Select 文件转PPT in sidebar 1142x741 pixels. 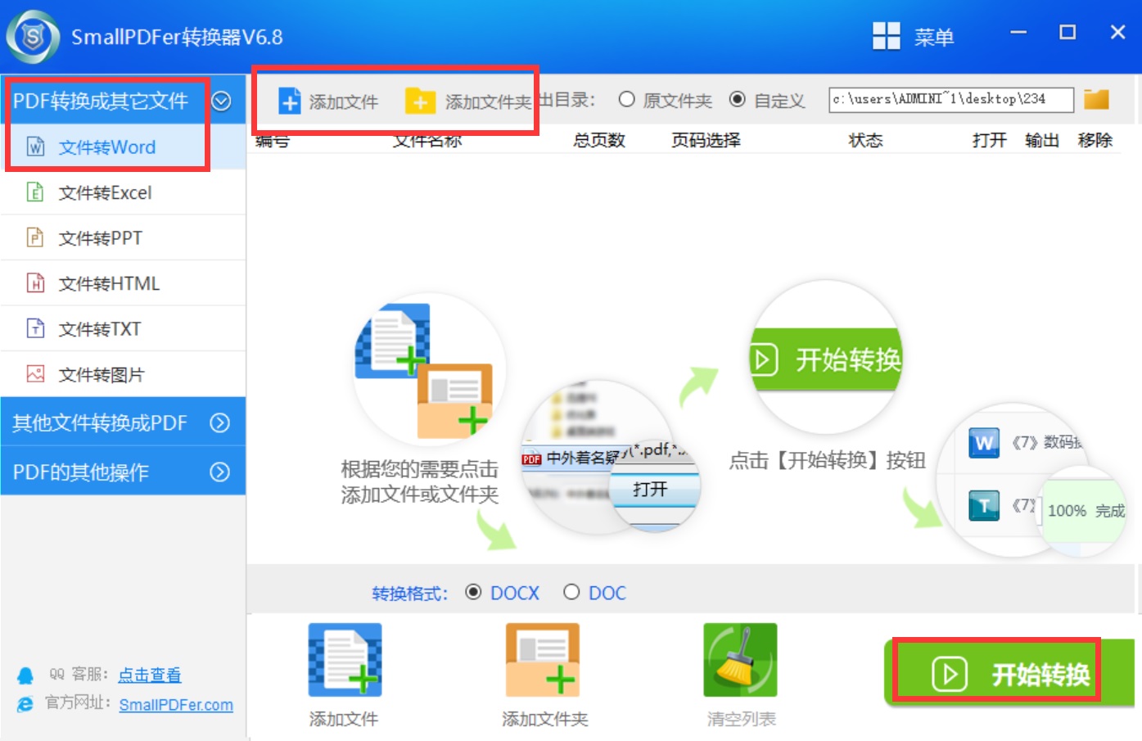tap(123, 238)
